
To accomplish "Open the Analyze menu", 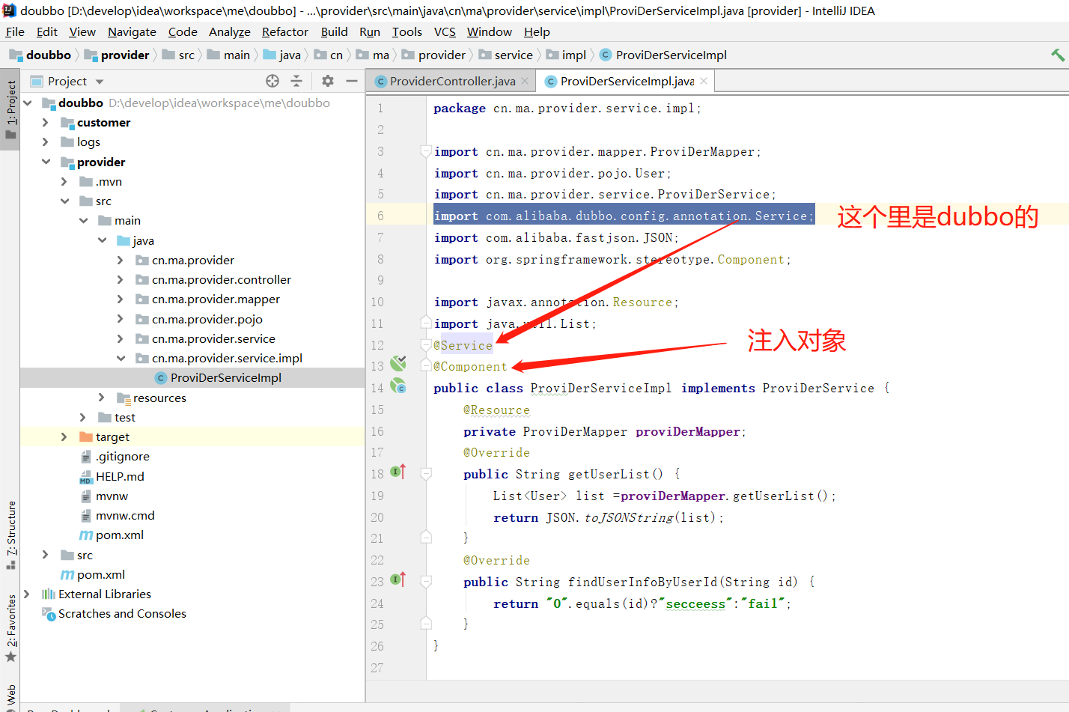I will 230,31.
